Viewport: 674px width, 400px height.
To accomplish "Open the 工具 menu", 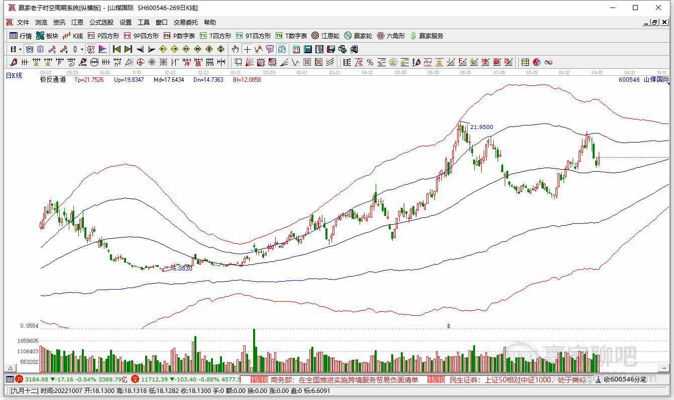I will click(x=144, y=23).
